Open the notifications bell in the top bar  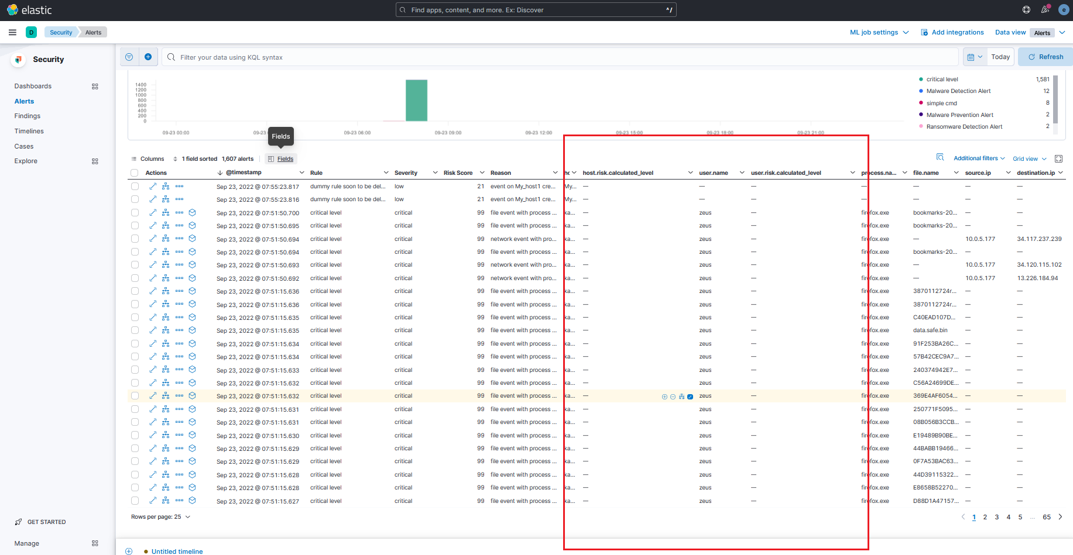[x=1045, y=9]
